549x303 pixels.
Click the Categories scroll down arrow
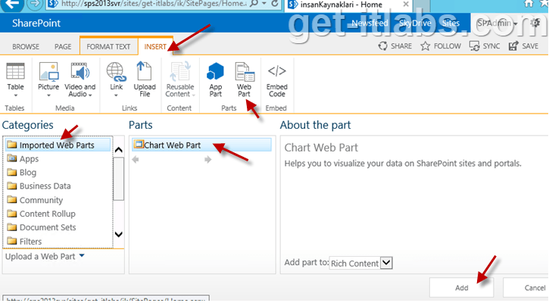(119, 234)
